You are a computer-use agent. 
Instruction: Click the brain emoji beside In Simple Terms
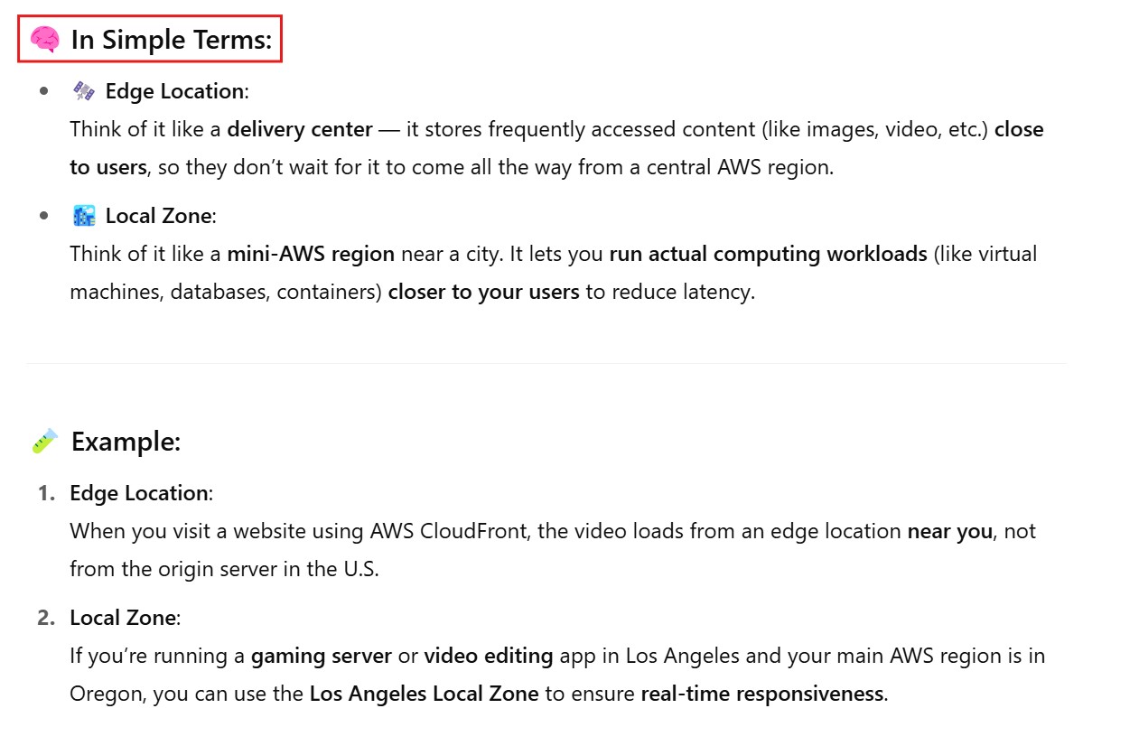point(44,39)
